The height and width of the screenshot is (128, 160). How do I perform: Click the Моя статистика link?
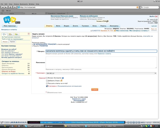(122, 31)
